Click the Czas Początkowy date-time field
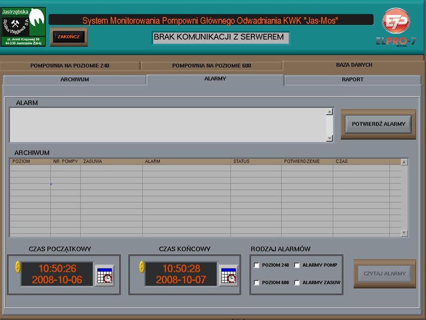 [x=58, y=274]
